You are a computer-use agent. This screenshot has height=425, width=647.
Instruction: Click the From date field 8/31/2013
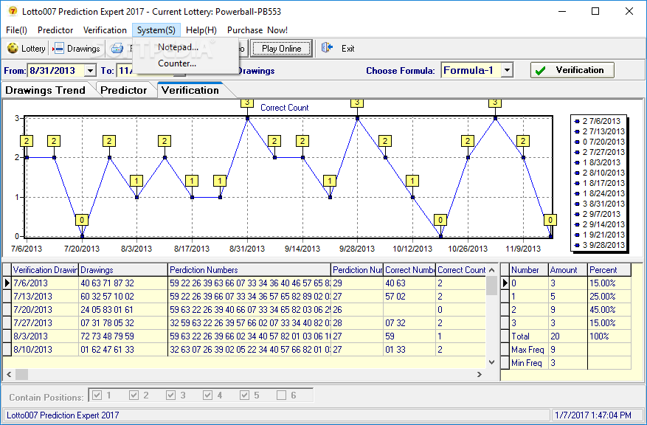point(56,71)
